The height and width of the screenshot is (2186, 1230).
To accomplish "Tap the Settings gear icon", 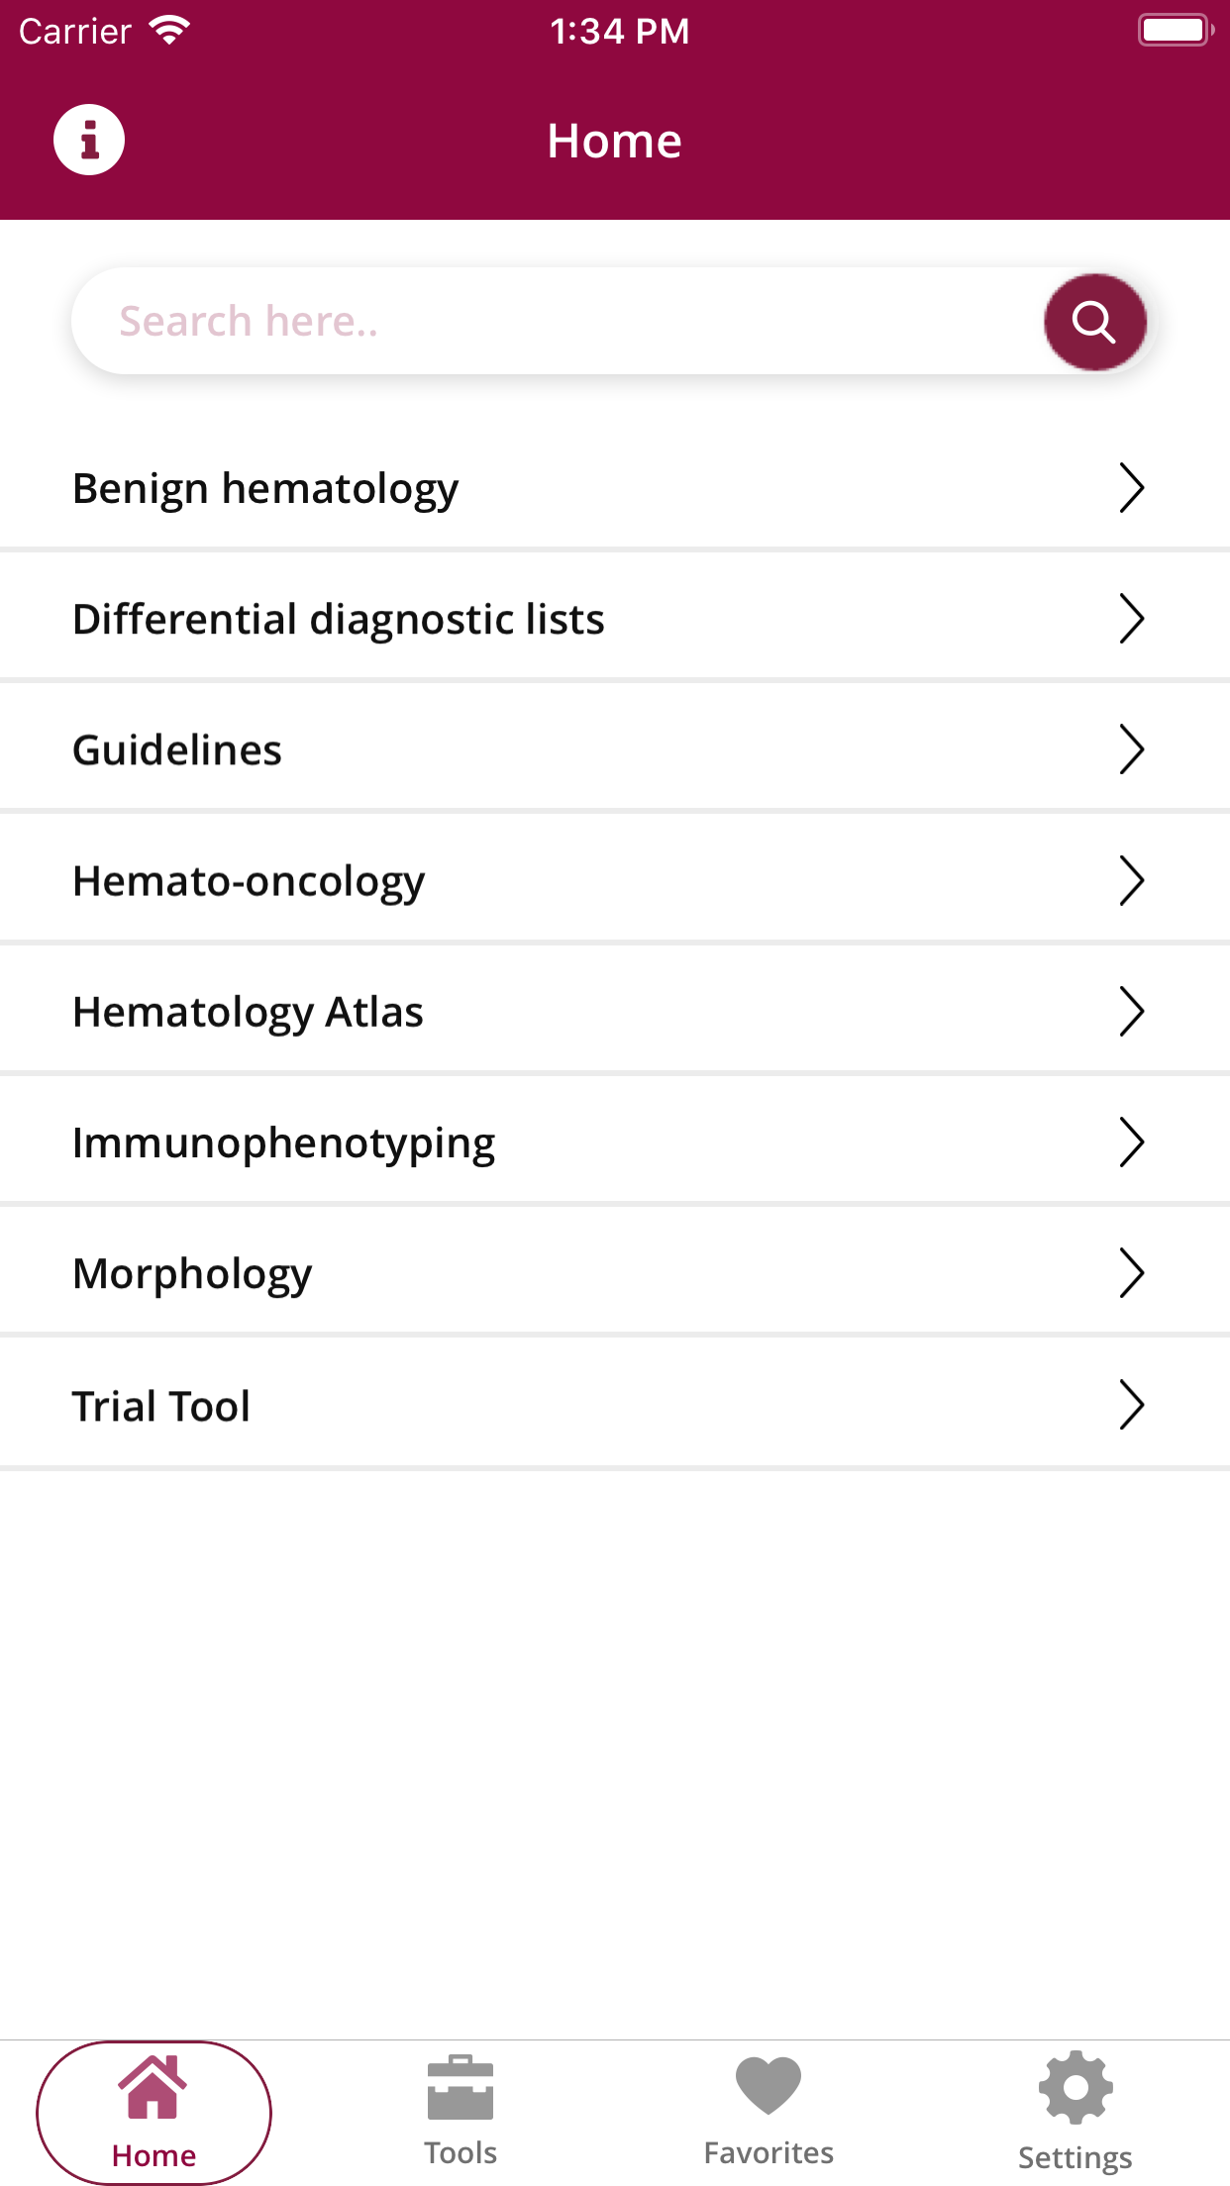I will [x=1076, y=2087].
